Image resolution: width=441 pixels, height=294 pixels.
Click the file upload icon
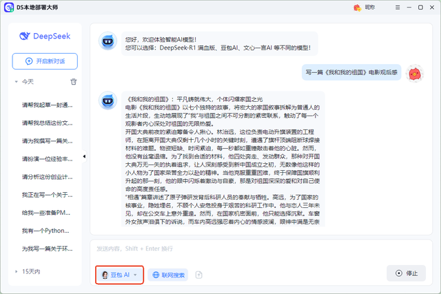198,275
